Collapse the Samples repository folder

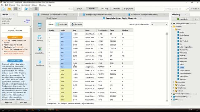pos(172,26)
